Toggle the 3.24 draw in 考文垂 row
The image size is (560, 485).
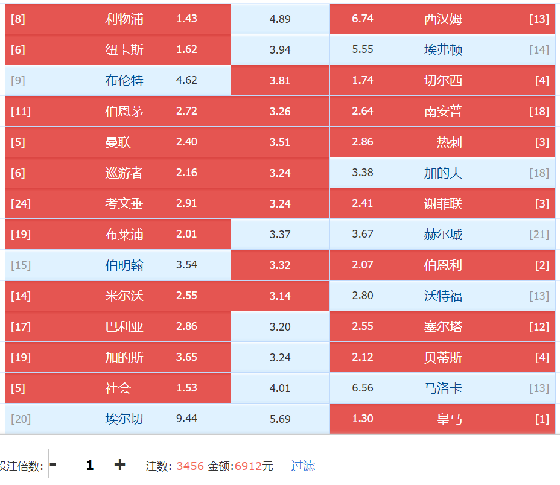pos(280,203)
